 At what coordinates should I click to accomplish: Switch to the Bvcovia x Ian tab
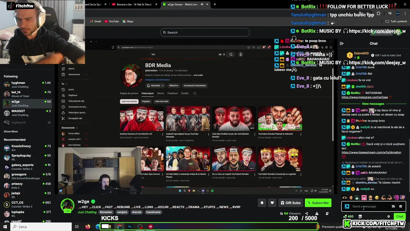pyautogui.click(x=134, y=4)
